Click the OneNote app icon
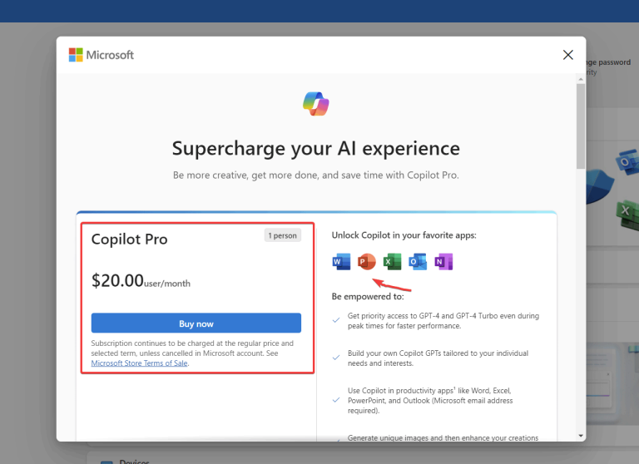 pyautogui.click(x=443, y=262)
